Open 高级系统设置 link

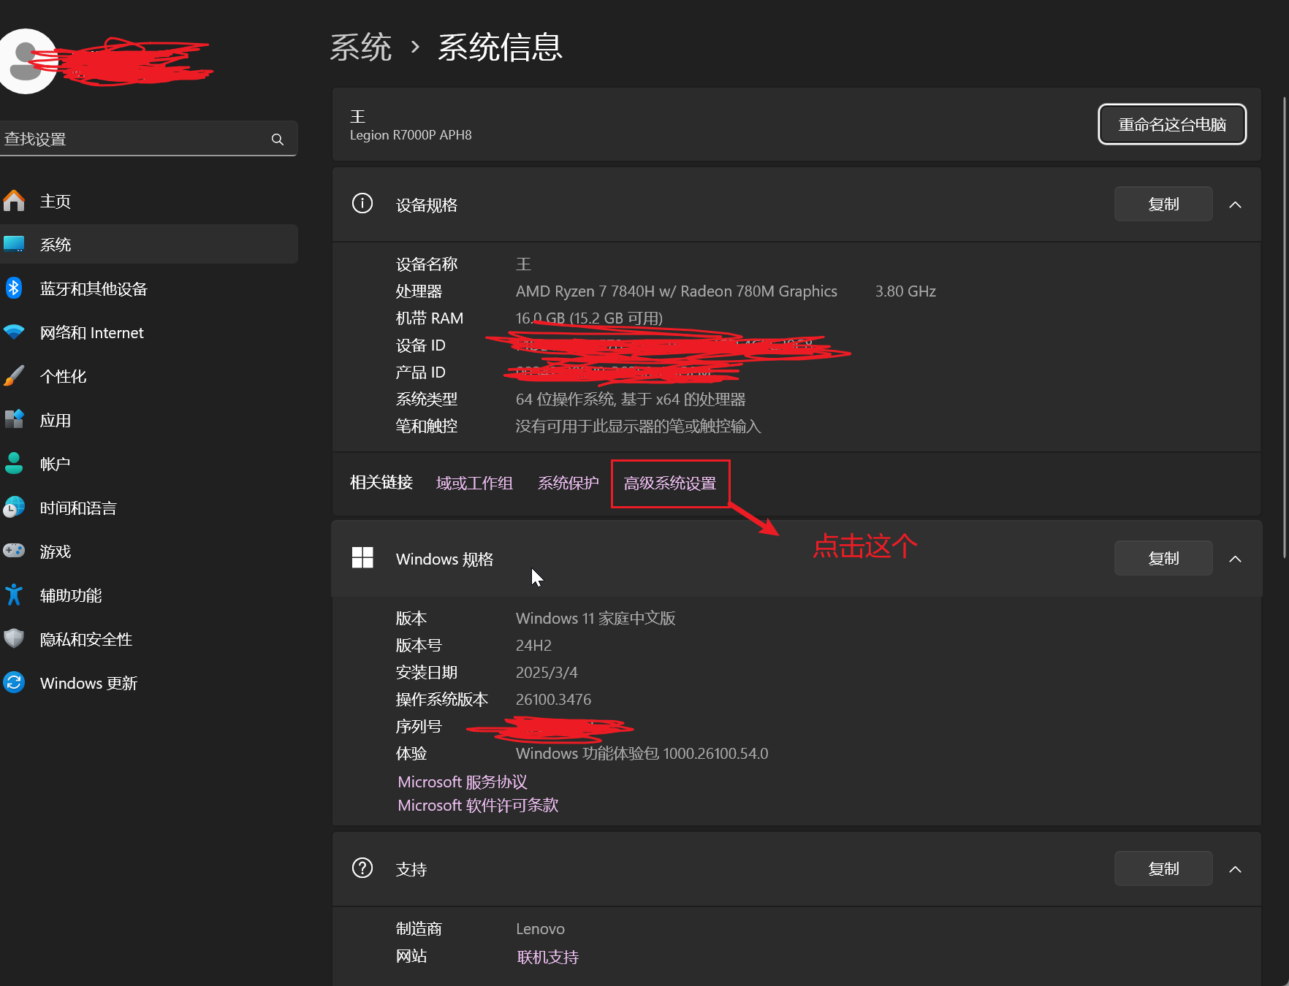[x=670, y=483]
